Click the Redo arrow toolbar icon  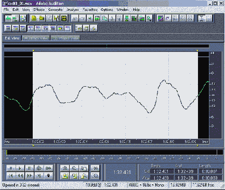[x=82, y=18]
